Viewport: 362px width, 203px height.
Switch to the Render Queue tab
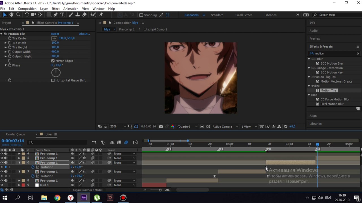coord(15,134)
